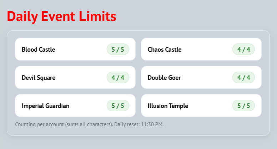Click the Illusion Temple 5 / 5 badge
The width and height of the screenshot is (277, 149).
244,106
